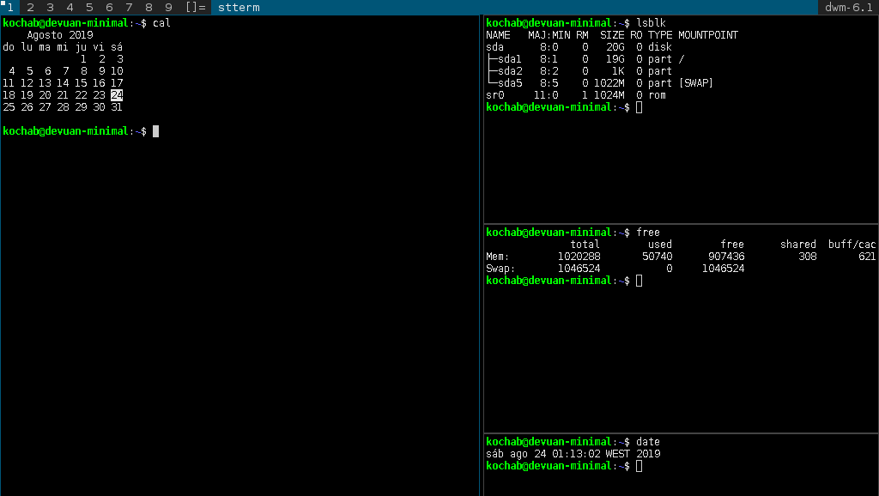Click the dwm-6.1 status text
The width and height of the screenshot is (879, 496).
[846, 7]
